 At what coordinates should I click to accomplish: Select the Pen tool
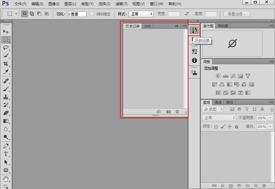point(6,146)
